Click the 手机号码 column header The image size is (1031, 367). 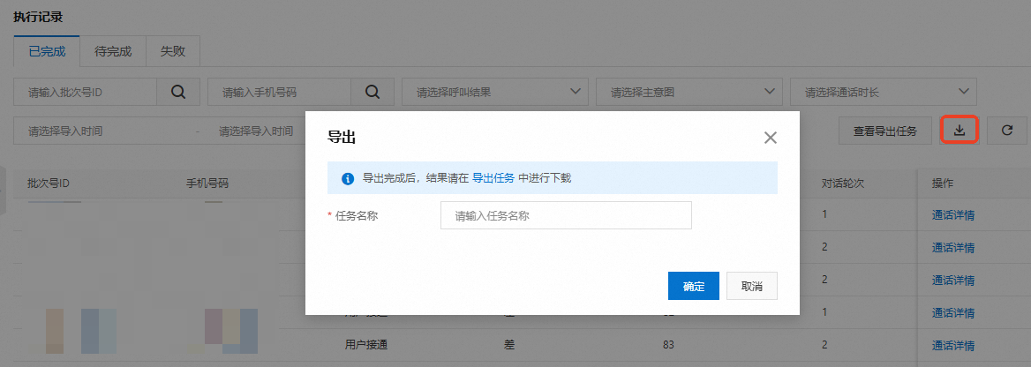tap(207, 183)
